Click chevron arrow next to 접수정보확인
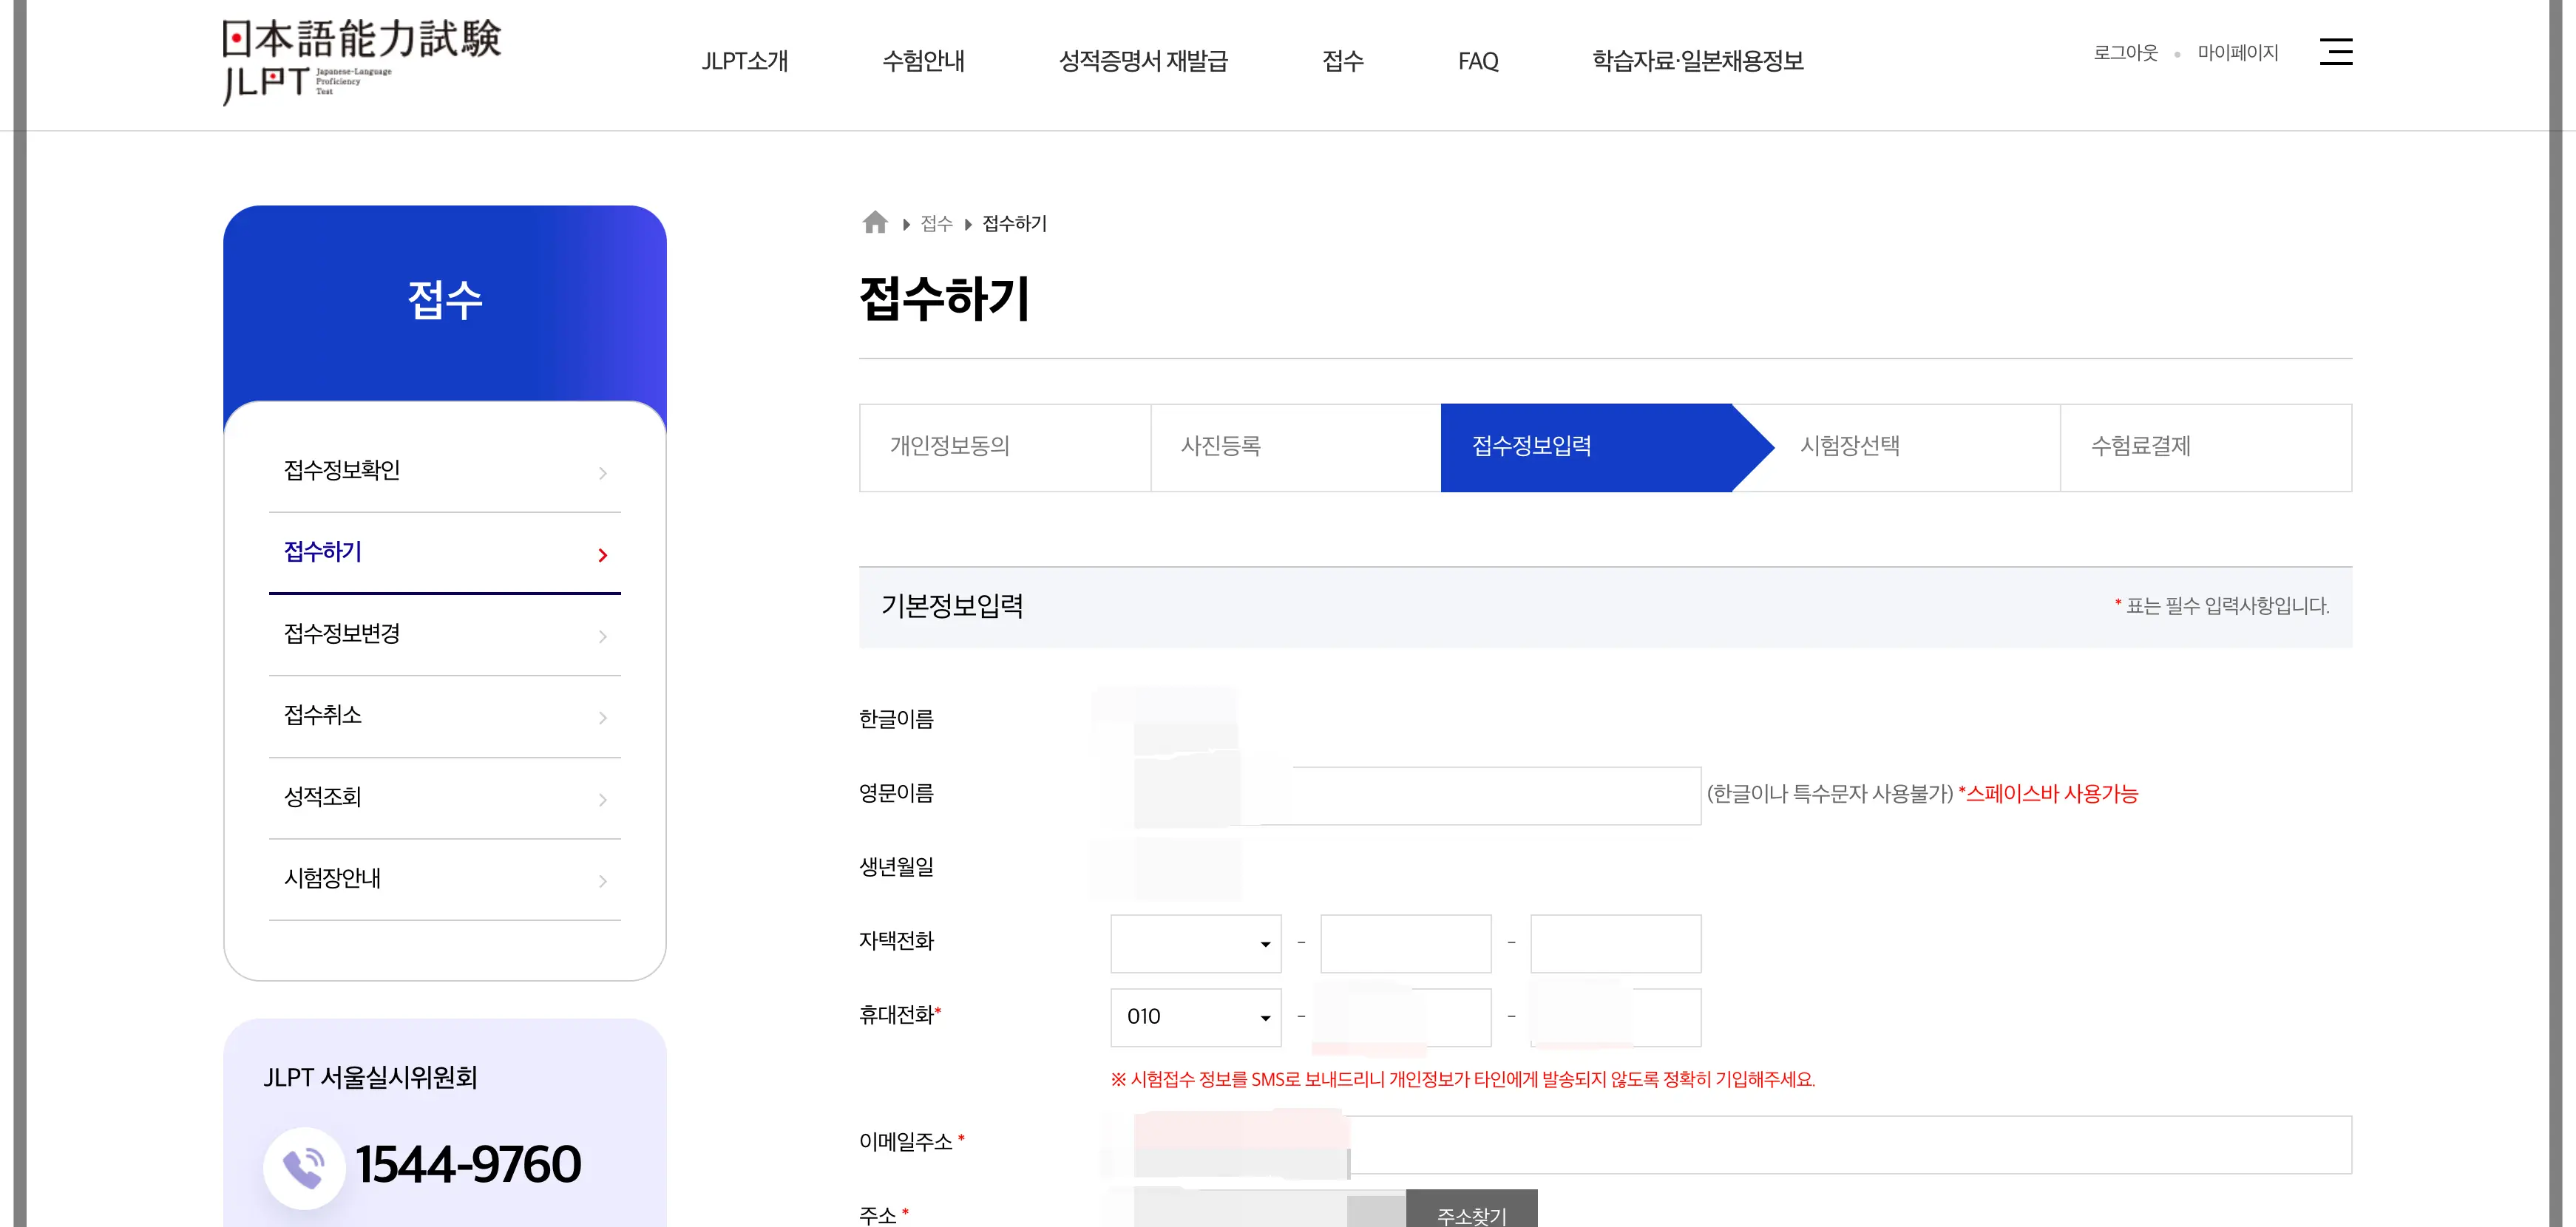Image resolution: width=2576 pixels, height=1227 pixels. 602,473
